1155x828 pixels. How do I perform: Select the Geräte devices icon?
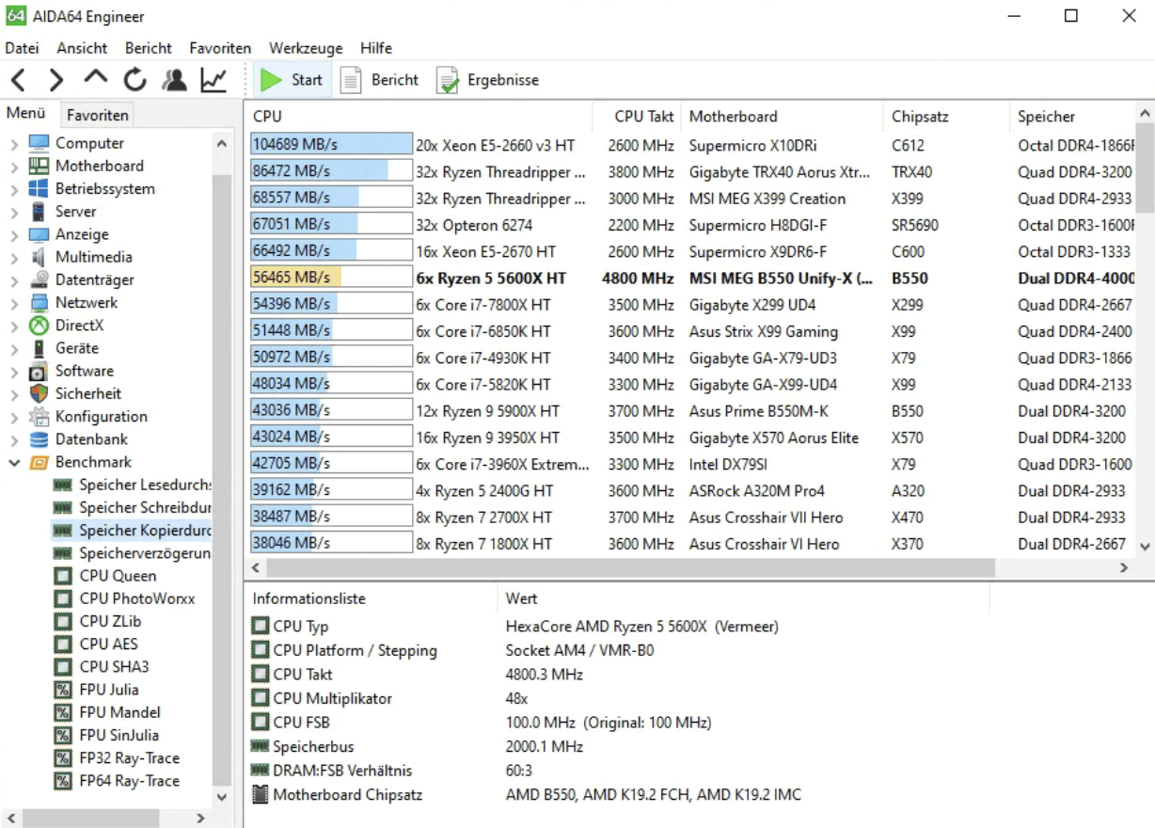coord(39,348)
